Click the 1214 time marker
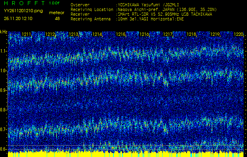Viewport: 247px width, 157px height. 97,35
